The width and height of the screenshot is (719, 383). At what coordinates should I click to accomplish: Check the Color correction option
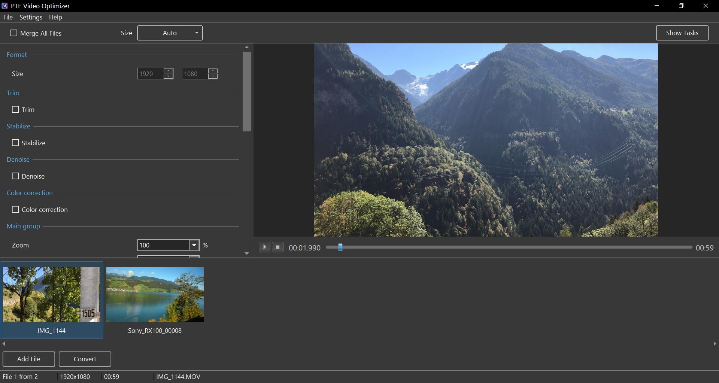pyautogui.click(x=15, y=210)
